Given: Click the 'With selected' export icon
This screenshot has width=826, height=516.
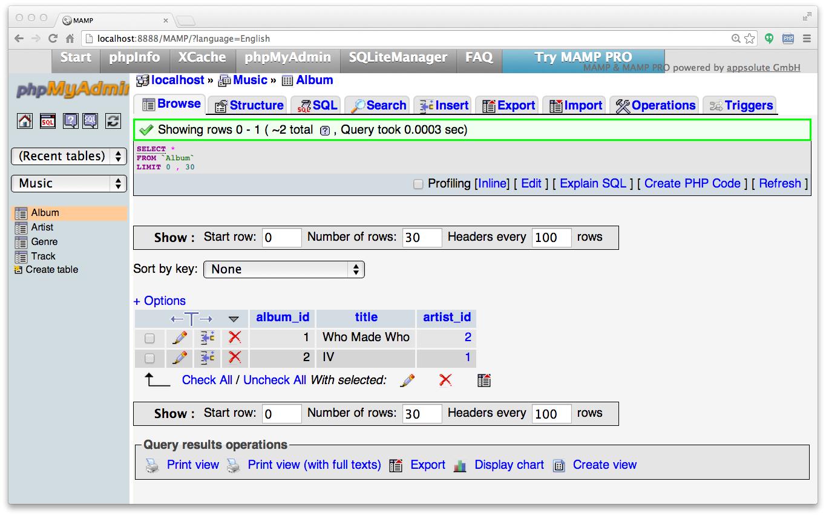Looking at the screenshot, I should click(x=483, y=380).
